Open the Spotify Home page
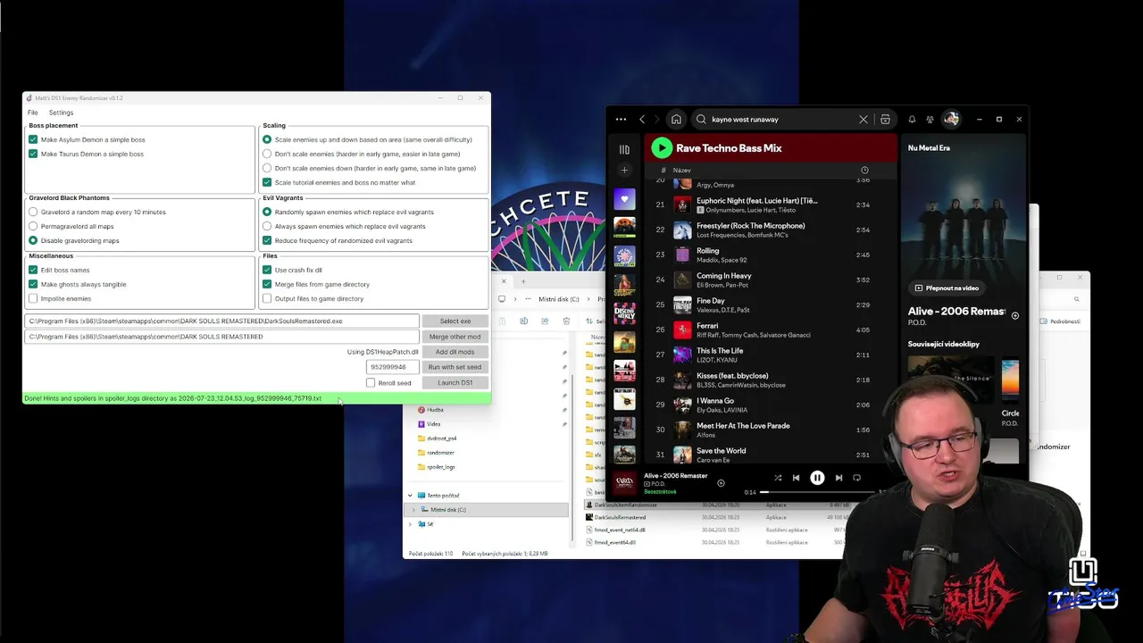The image size is (1143, 643). pos(676,119)
